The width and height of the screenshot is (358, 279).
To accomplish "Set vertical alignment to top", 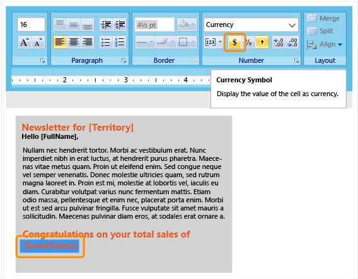I will click(x=60, y=25).
